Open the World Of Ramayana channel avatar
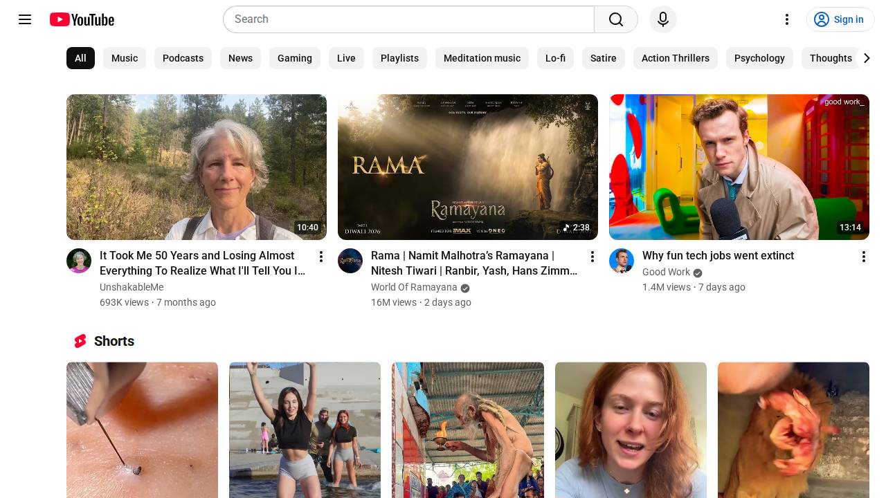The image size is (886, 498). pyautogui.click(x=350, y=261)
